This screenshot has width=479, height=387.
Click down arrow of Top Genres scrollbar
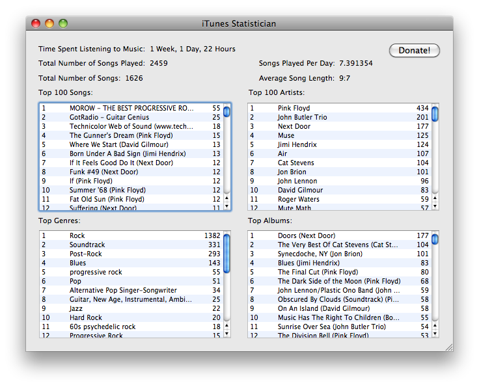tap(226, 334)
